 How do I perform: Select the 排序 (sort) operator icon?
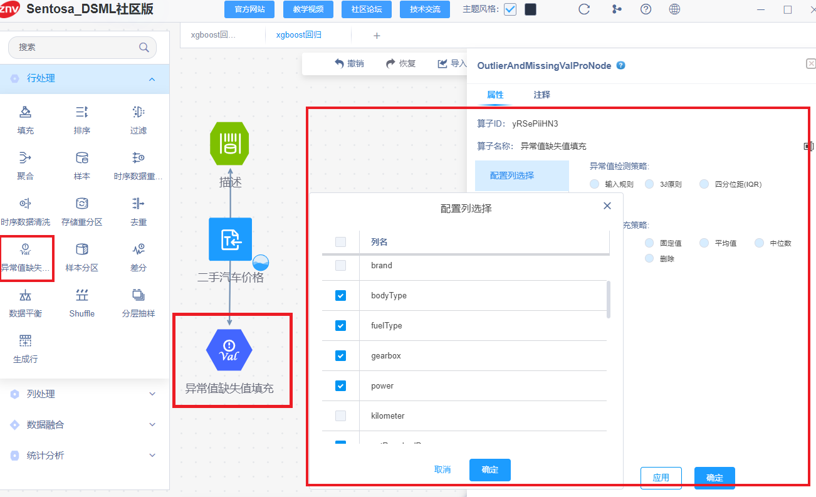tap(82, 112)
